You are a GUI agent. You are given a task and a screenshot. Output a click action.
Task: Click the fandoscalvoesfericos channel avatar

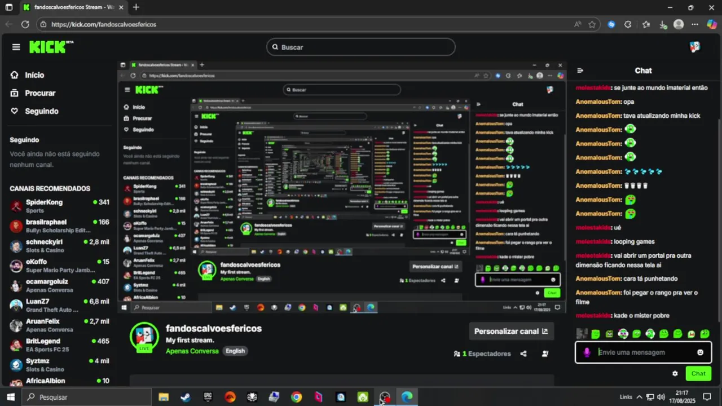tap(144, 337)
